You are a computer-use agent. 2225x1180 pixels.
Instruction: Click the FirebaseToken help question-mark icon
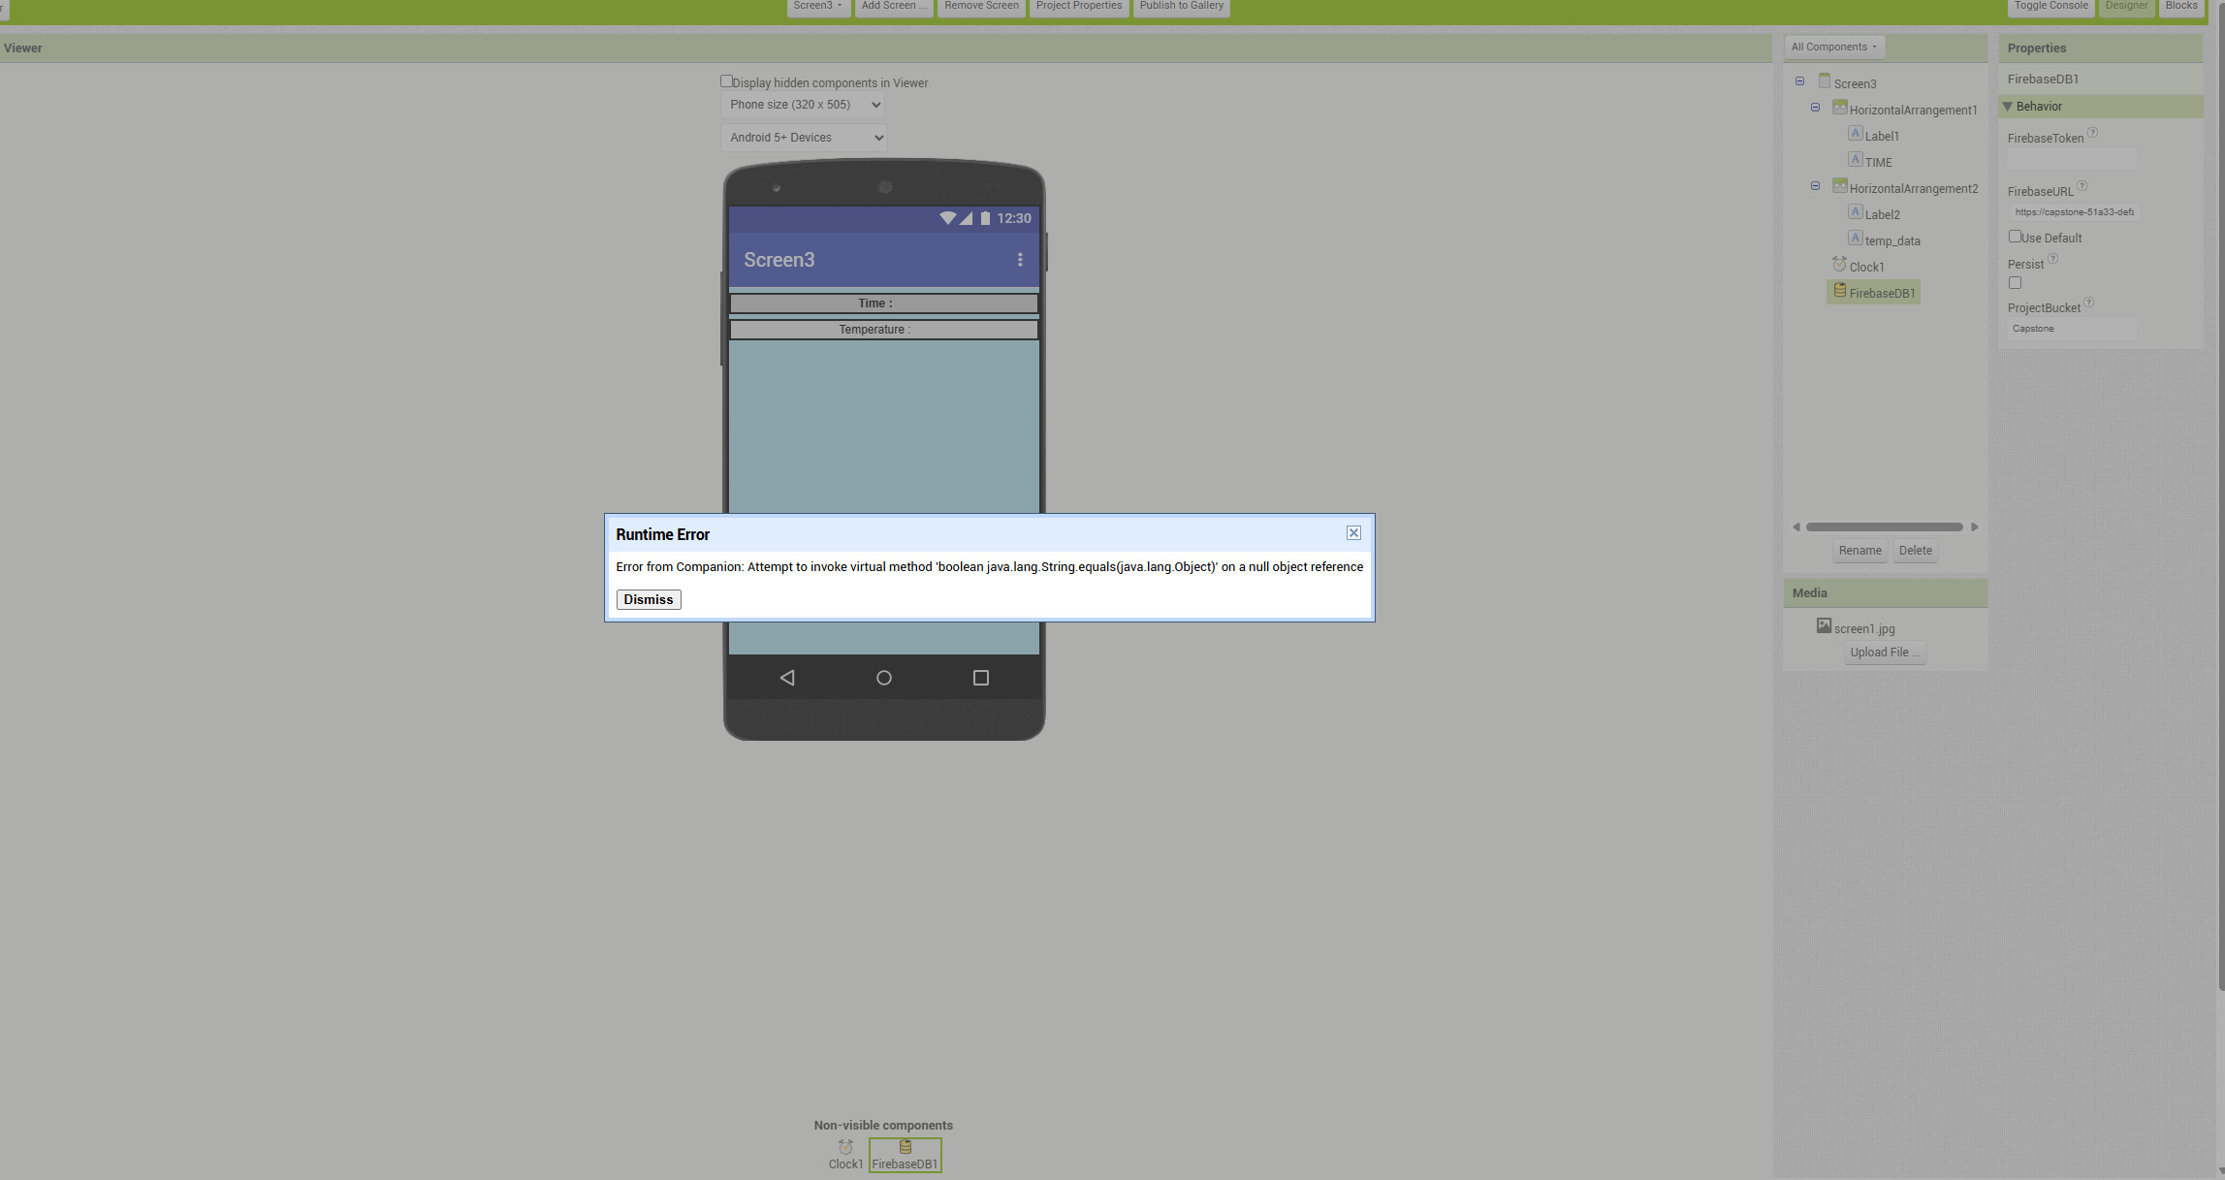[x=2092, y=133]
